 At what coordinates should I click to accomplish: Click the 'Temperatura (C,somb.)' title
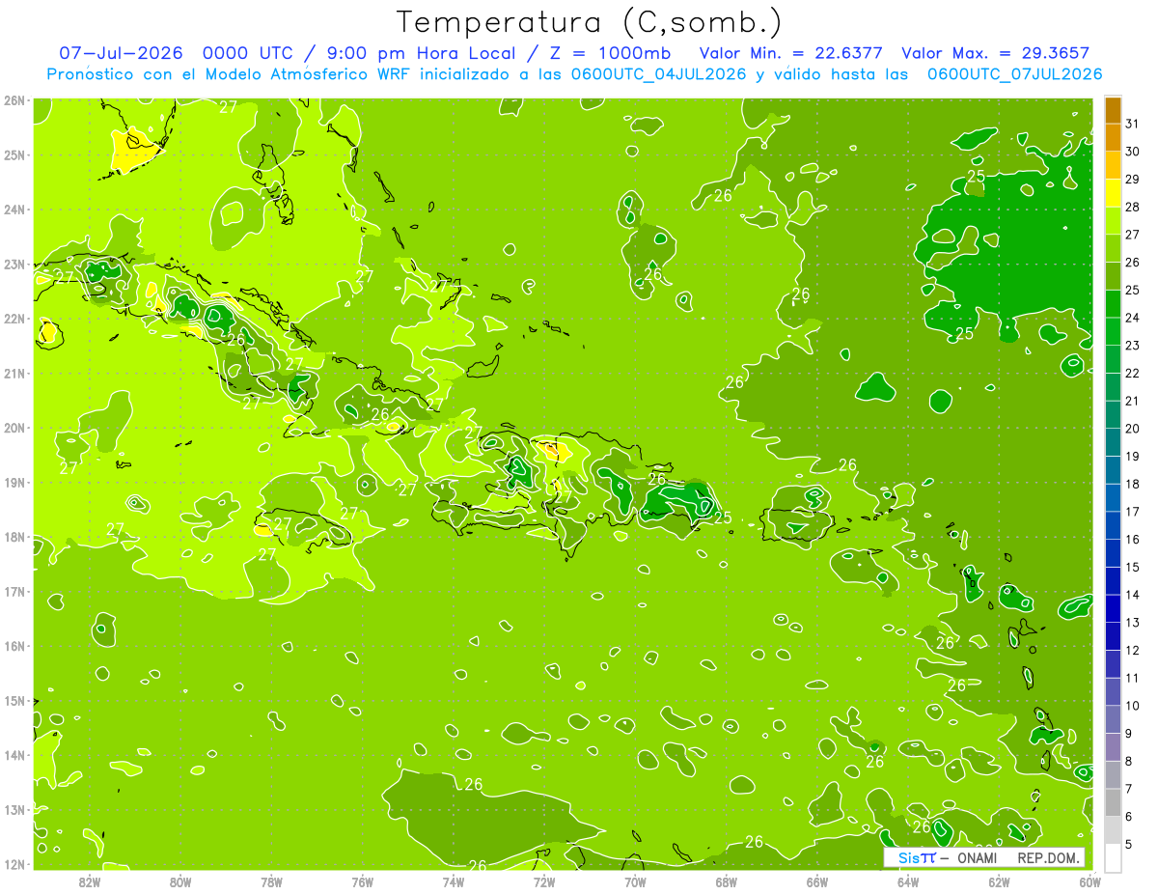(590, 22)
